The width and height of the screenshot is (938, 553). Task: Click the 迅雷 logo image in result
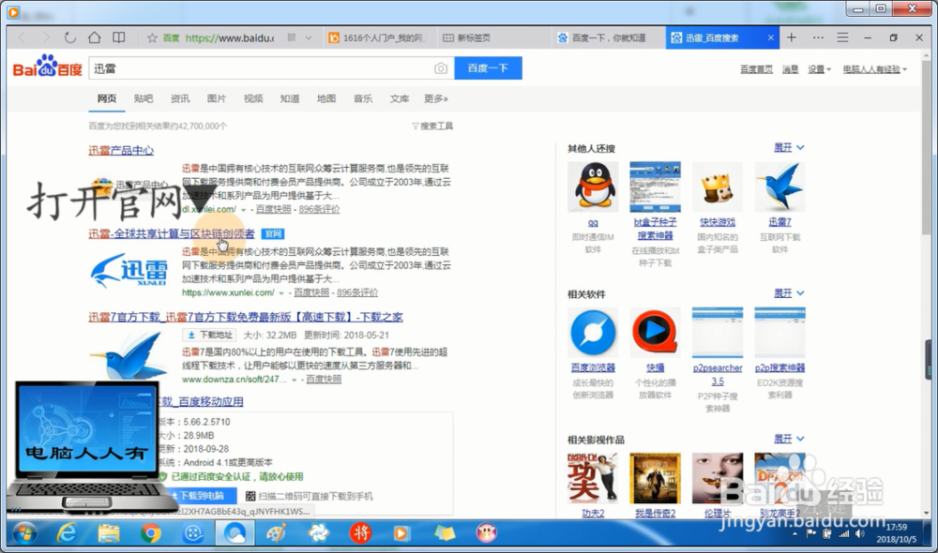tap(129, 271)
